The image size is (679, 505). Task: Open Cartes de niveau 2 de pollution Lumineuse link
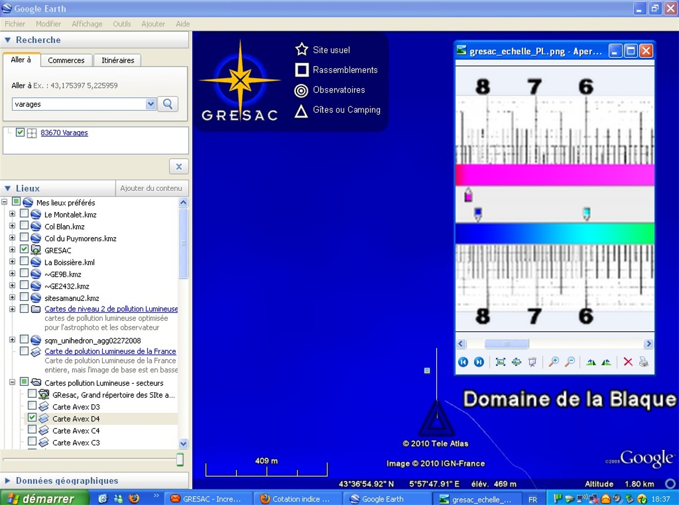click(x=111, y=309)
